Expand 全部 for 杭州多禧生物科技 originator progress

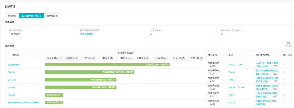point(275,89)
